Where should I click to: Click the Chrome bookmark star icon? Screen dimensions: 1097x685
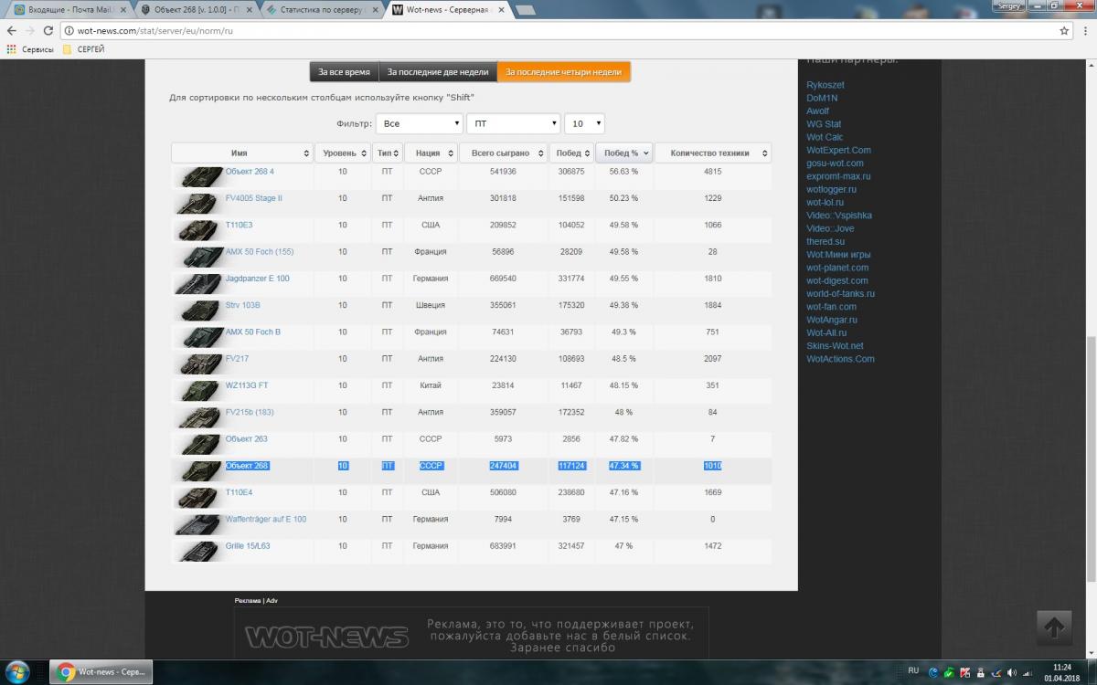point(1064,30)
